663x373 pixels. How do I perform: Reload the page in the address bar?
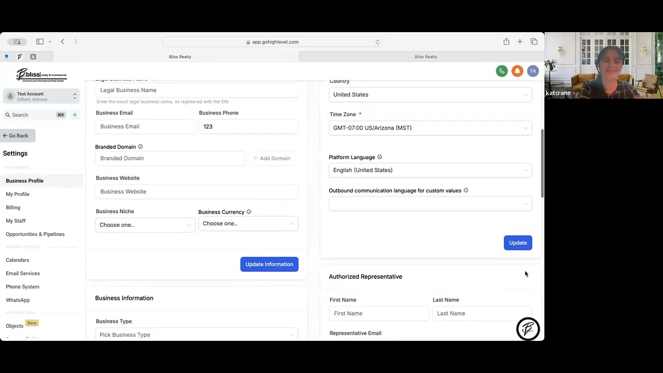pos(378,42)
